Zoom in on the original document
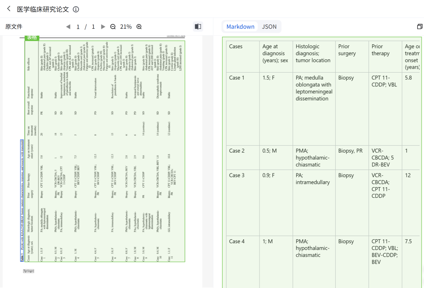 pos(139,27)
